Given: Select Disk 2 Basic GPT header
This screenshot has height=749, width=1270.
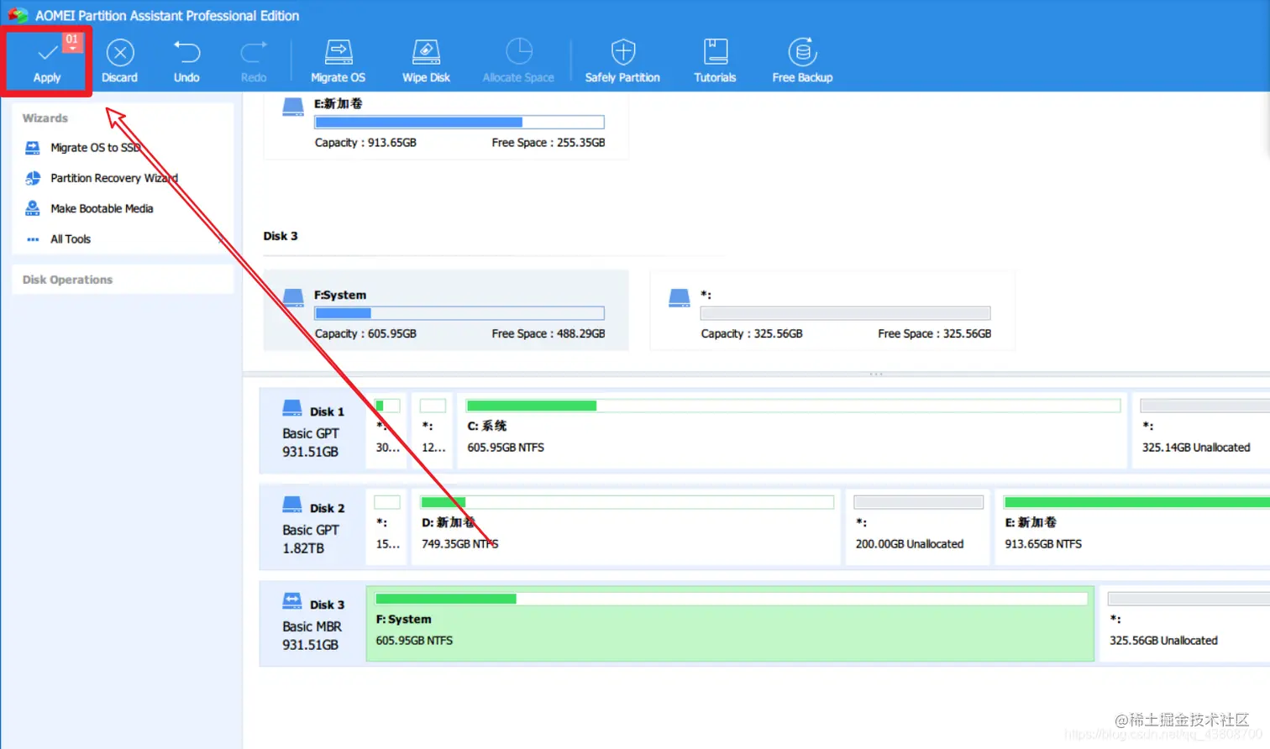Looking at the screenshot, I should (x=312, y=526).
